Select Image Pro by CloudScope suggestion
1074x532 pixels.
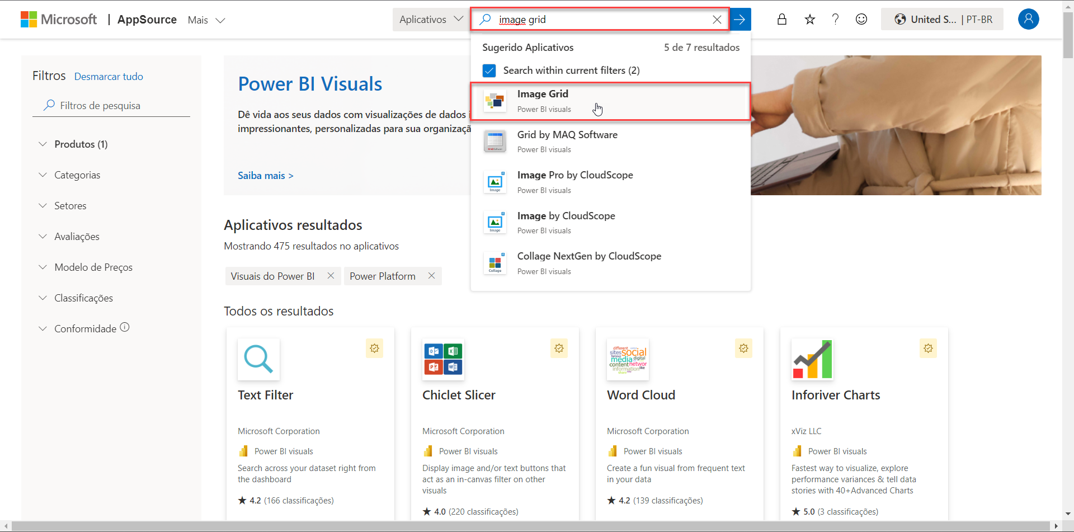click(610, 182)
